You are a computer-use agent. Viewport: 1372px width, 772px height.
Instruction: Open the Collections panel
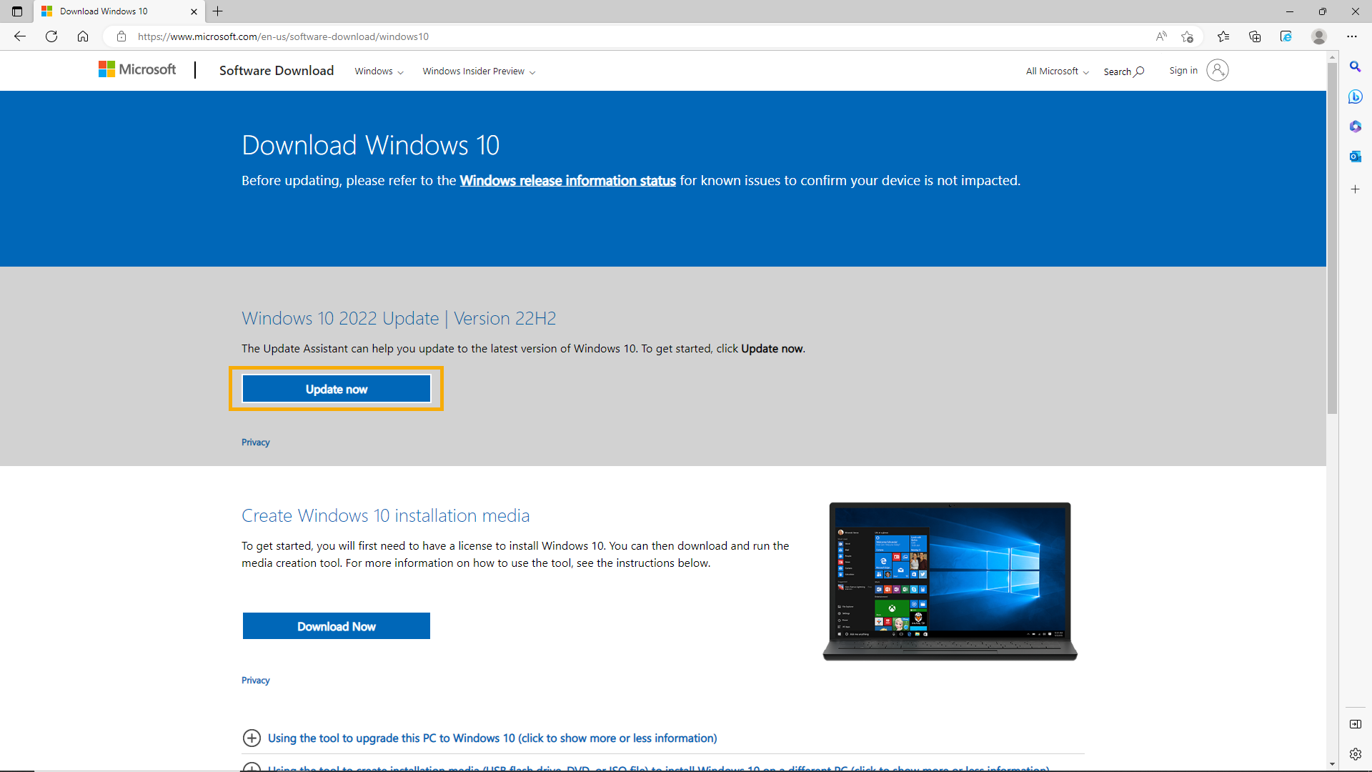(1255, 36)
